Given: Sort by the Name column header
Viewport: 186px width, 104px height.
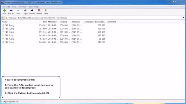Looking at the screenshot, I should (5, 22).
